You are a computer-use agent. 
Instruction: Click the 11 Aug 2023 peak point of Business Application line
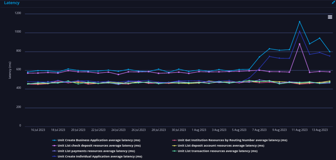(300, 22)
